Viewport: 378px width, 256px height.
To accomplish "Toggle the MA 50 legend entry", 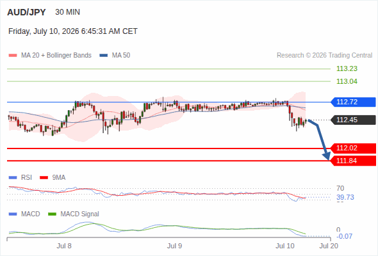I will [115, 56].
